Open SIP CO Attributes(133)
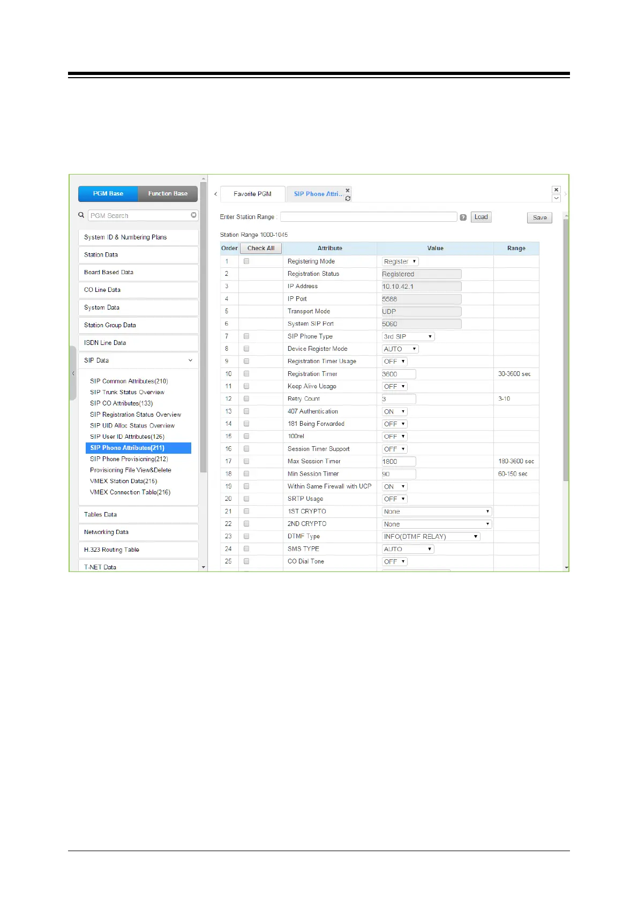 tap(122, 403)
